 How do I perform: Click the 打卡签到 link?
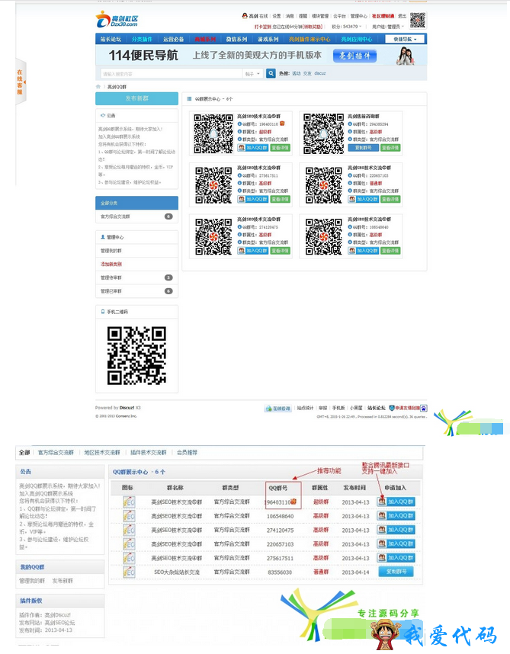pos(263,27)
